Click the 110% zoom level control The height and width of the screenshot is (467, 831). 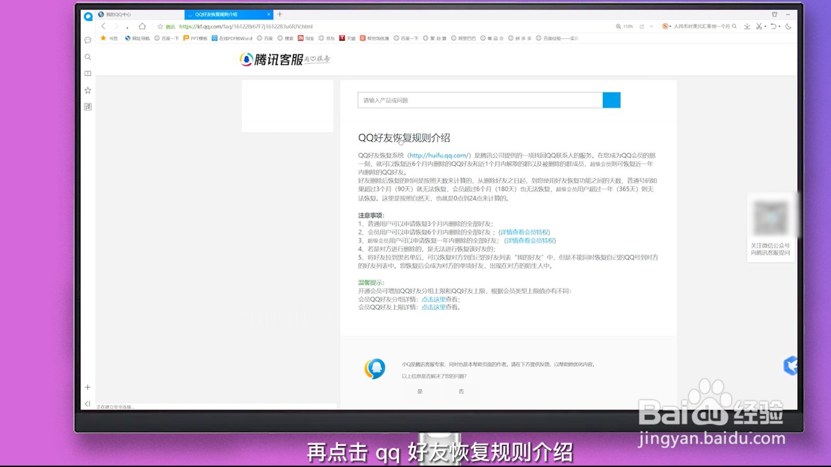(628, 26)
